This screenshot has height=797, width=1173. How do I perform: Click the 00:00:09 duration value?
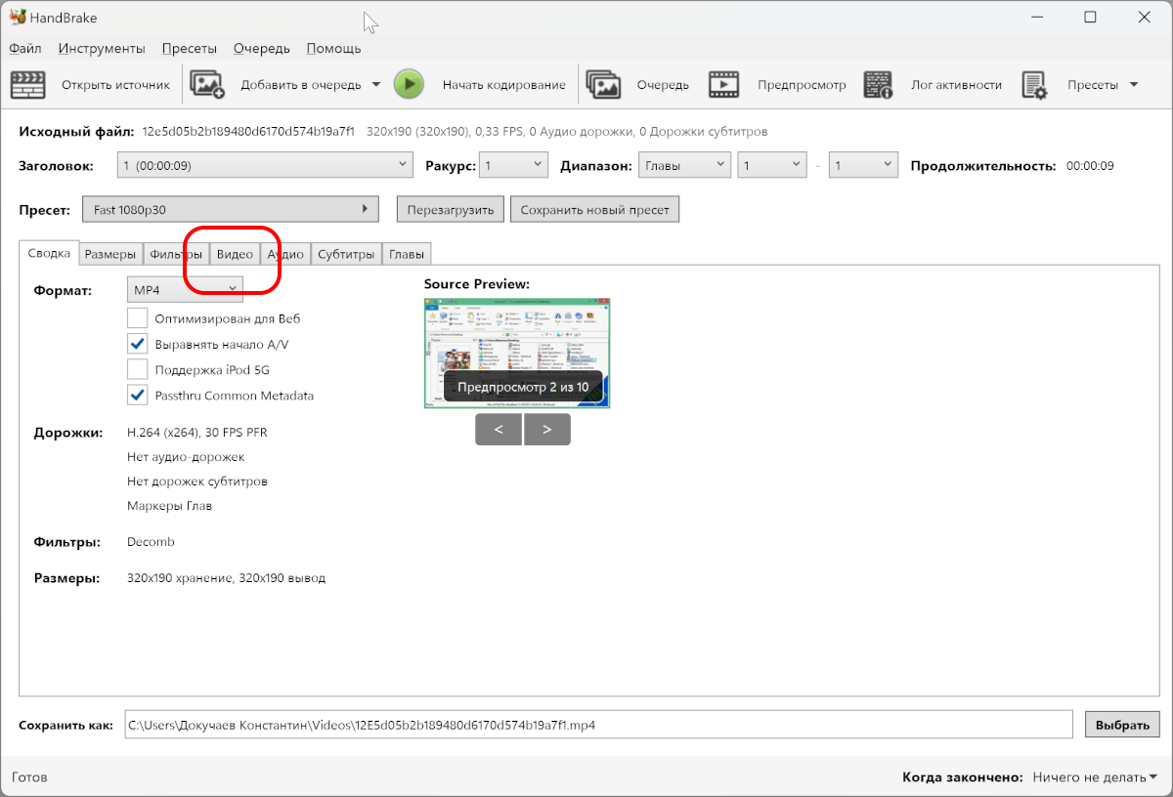click(1090, 166)
